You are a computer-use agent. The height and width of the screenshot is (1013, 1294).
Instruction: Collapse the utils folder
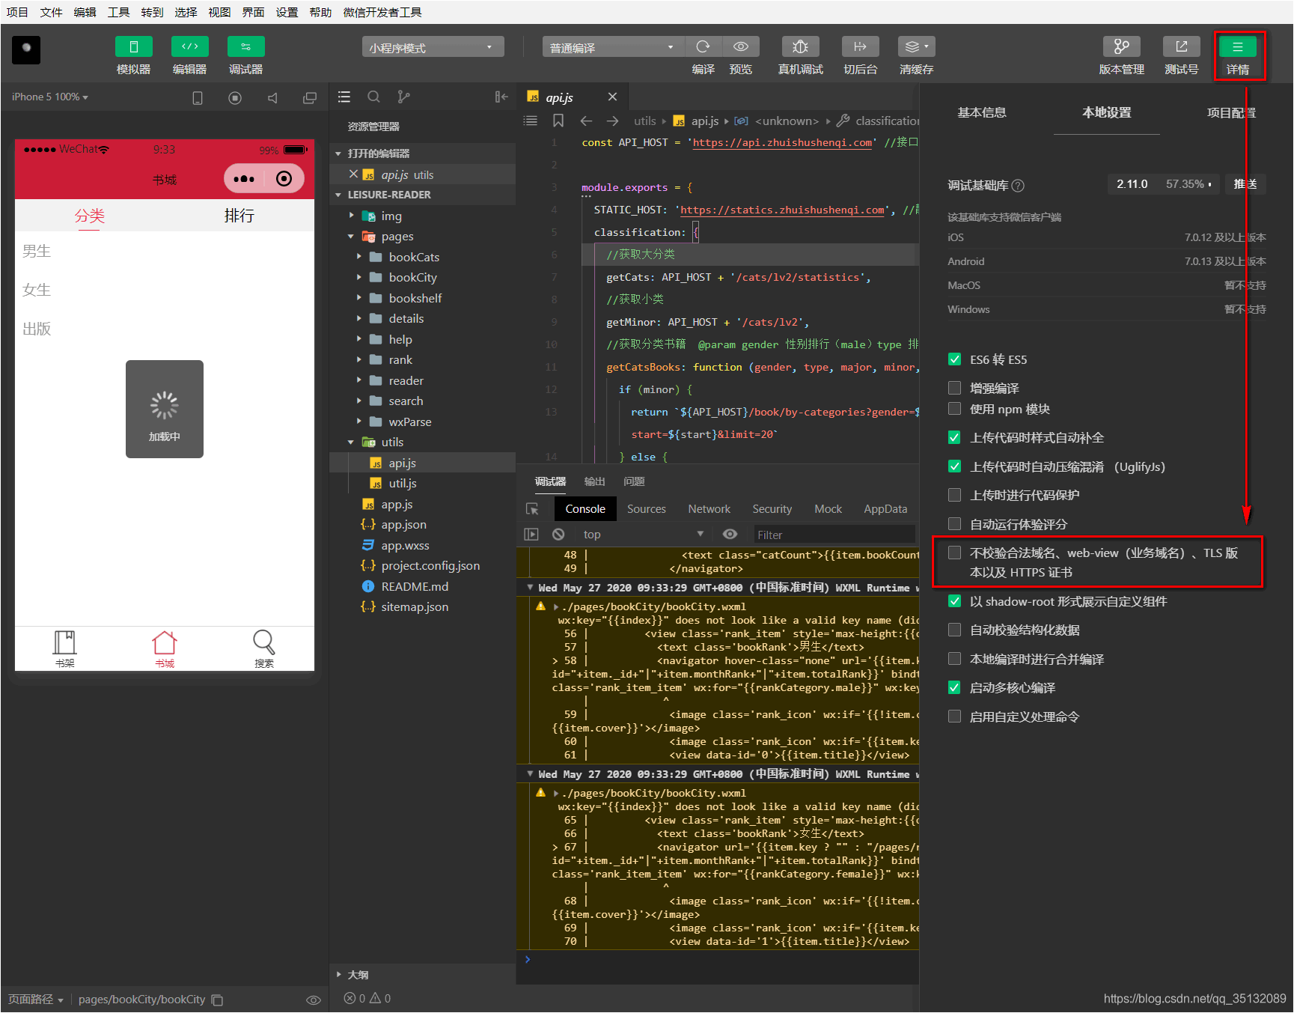coord(351,442)
